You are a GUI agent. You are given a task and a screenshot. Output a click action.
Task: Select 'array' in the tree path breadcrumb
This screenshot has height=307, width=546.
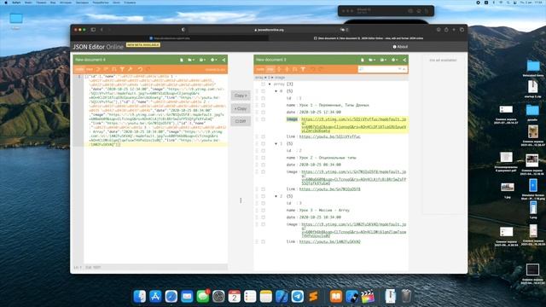tap(259, 78)
